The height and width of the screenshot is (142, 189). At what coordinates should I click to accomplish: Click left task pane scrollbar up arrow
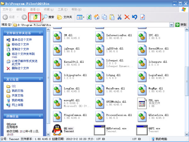48,29
